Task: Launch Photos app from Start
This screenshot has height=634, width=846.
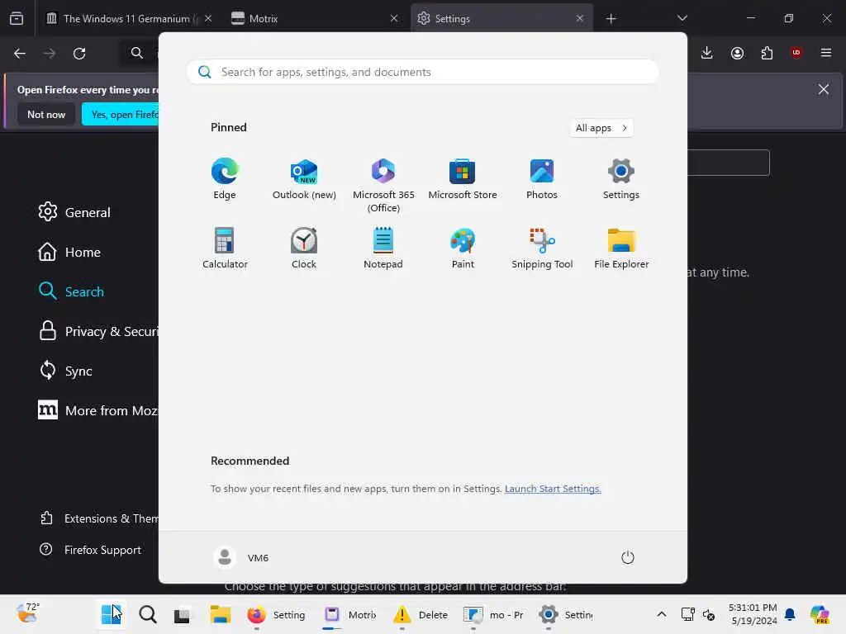Action: click(x=542, y=179)
